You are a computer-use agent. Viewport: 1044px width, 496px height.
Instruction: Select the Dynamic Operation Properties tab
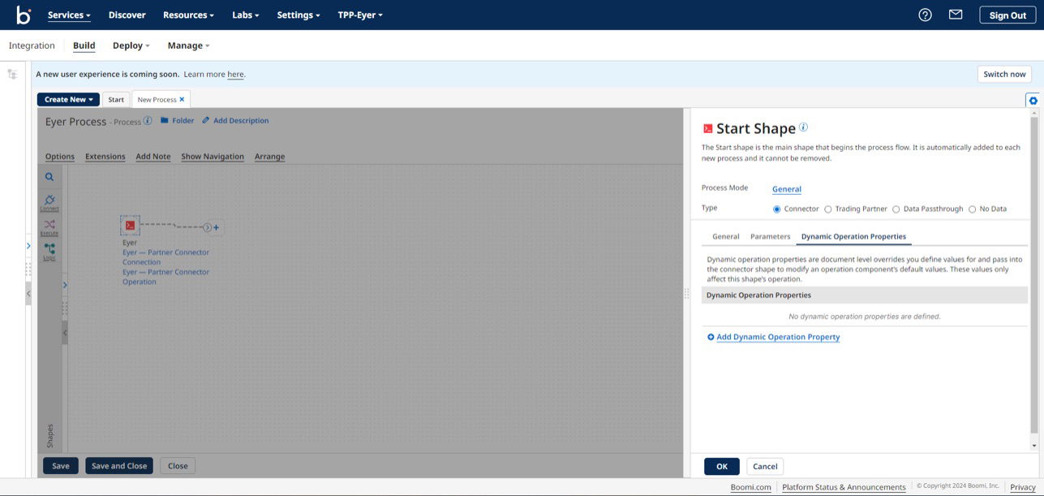853,236
